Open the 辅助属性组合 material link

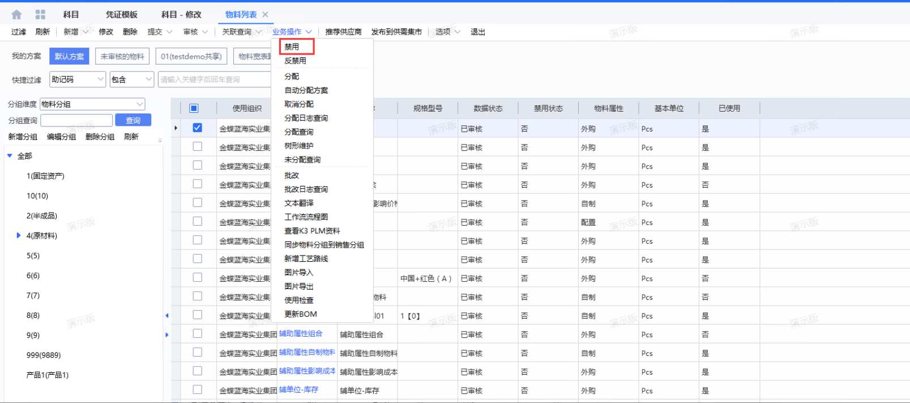(x=301, y=333)
